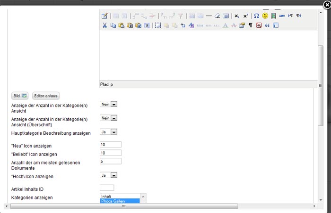Open the special character Omega icon
331x213 pixels.
tap(256, 16)
